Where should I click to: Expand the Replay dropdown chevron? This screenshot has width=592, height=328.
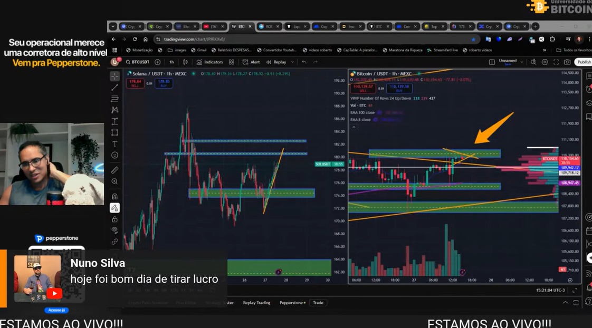[x=292, y=62]
